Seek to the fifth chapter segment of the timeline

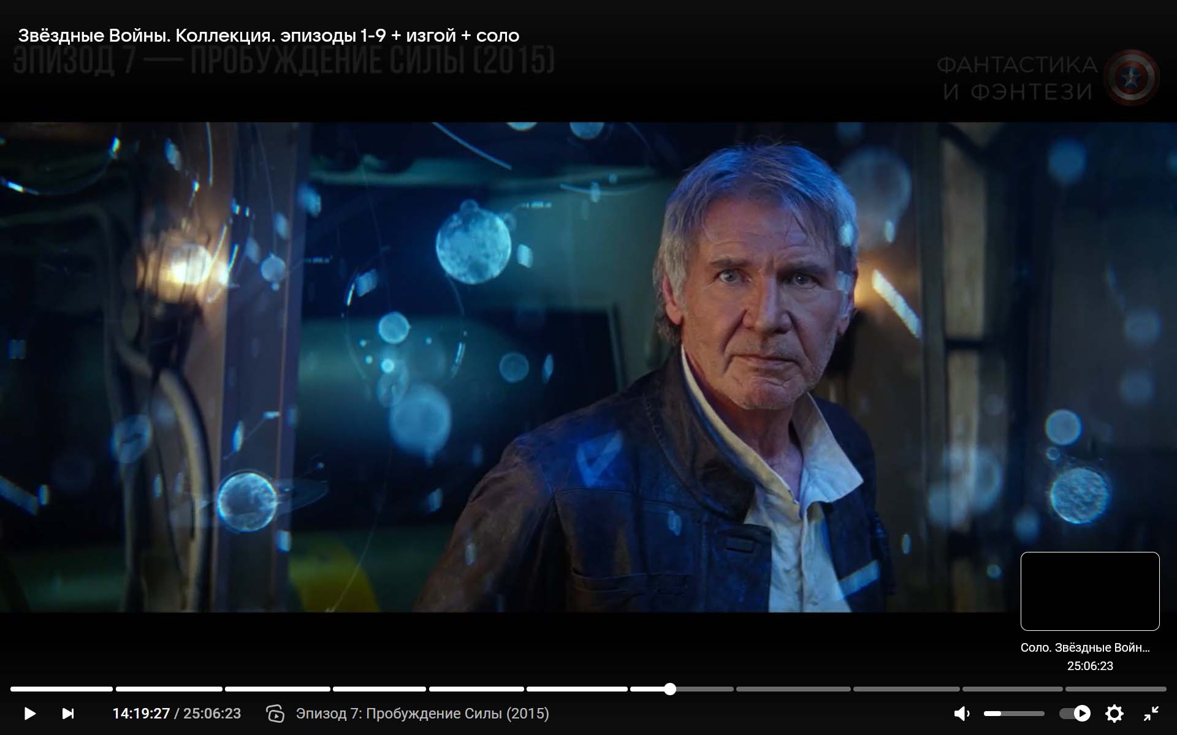pyautogui.click(x=476, y=689)
